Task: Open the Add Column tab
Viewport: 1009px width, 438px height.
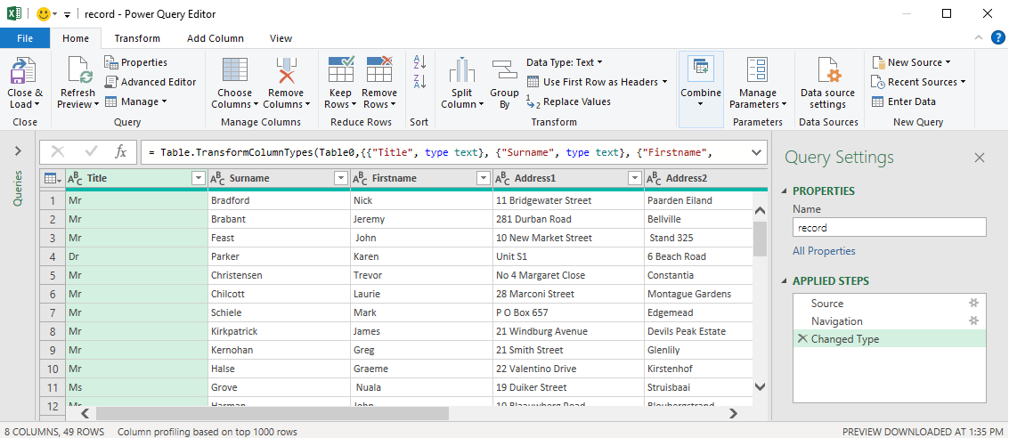Action: (215, 38)
